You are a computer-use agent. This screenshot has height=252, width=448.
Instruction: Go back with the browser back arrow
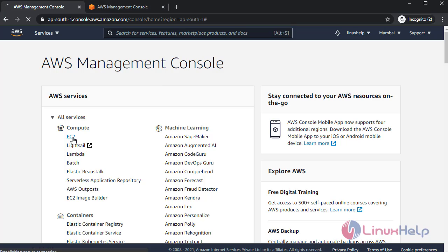coord(6,19)
